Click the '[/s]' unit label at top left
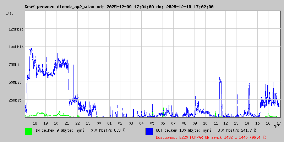Viewport: 284px width, 142px height. (x=10, y=13)
